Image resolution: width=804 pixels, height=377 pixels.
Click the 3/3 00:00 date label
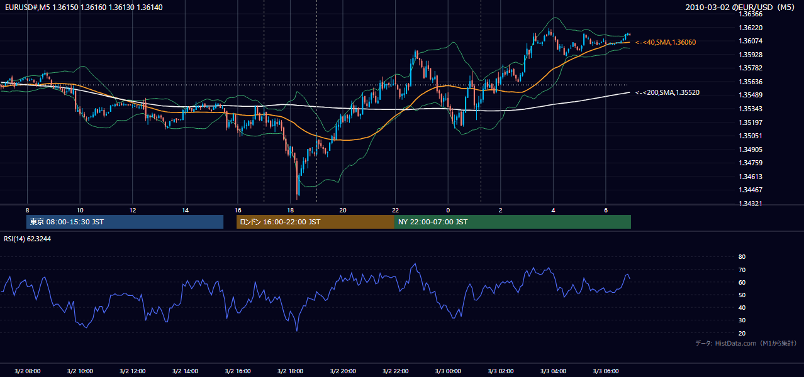[448, 371]
